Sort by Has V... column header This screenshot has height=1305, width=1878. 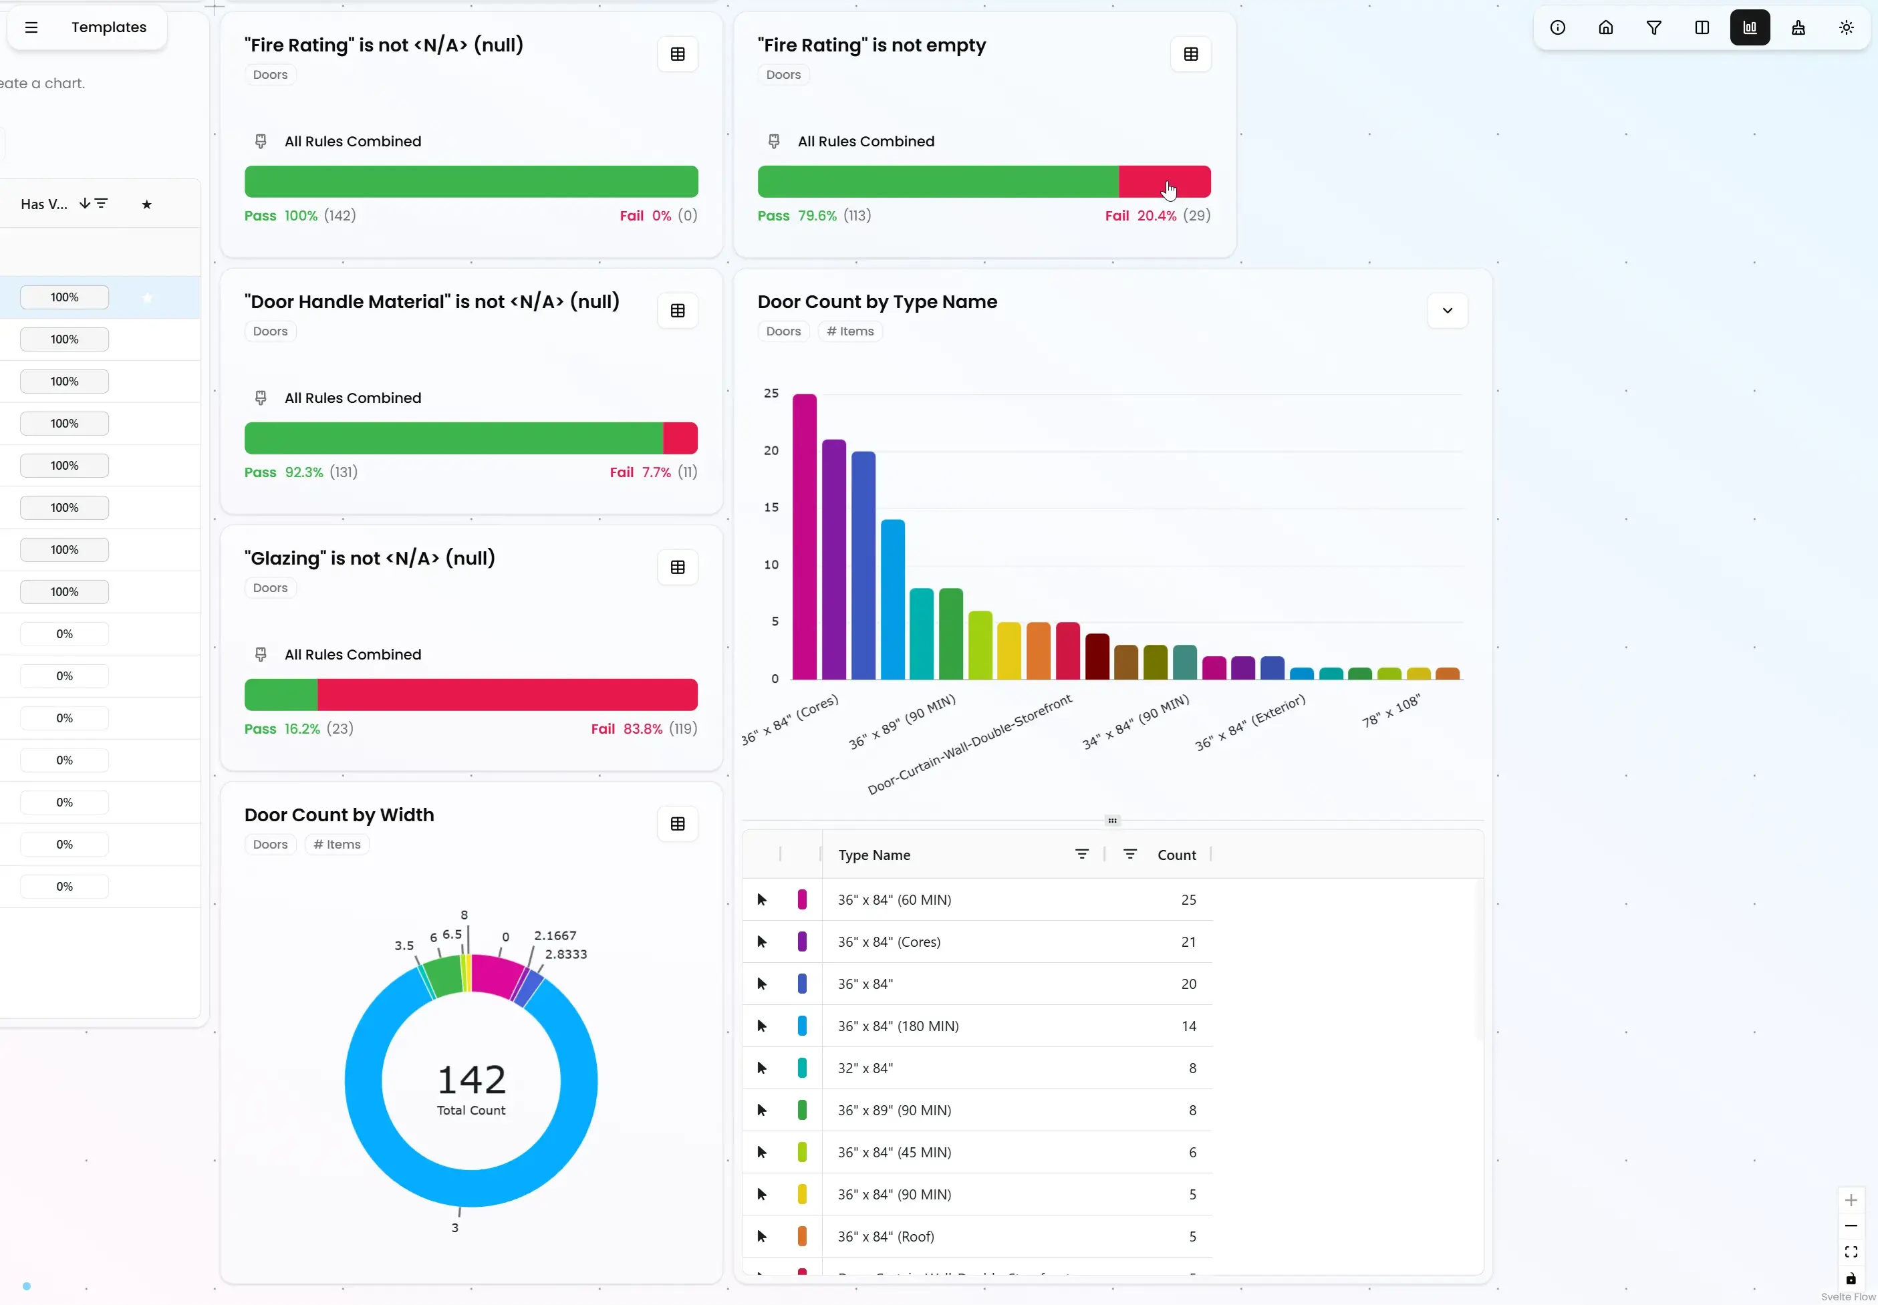(x=44, y=204)
